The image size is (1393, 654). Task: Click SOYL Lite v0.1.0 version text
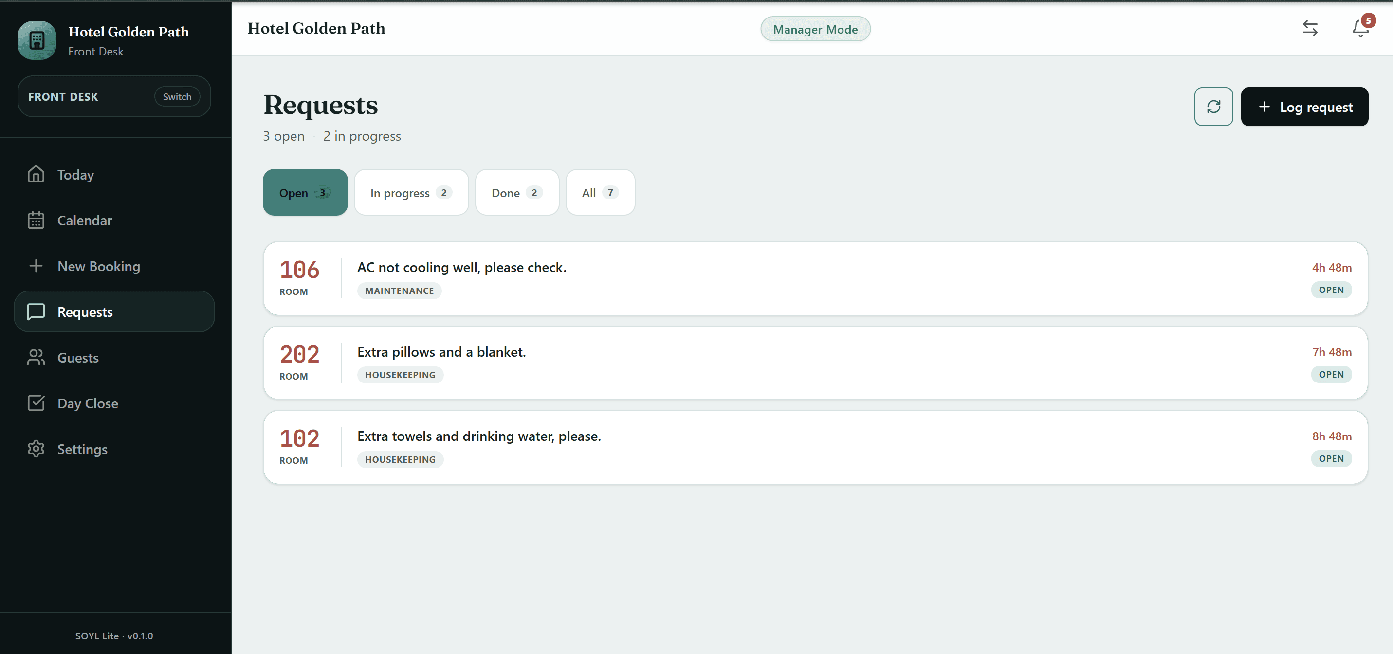(114, 636)
